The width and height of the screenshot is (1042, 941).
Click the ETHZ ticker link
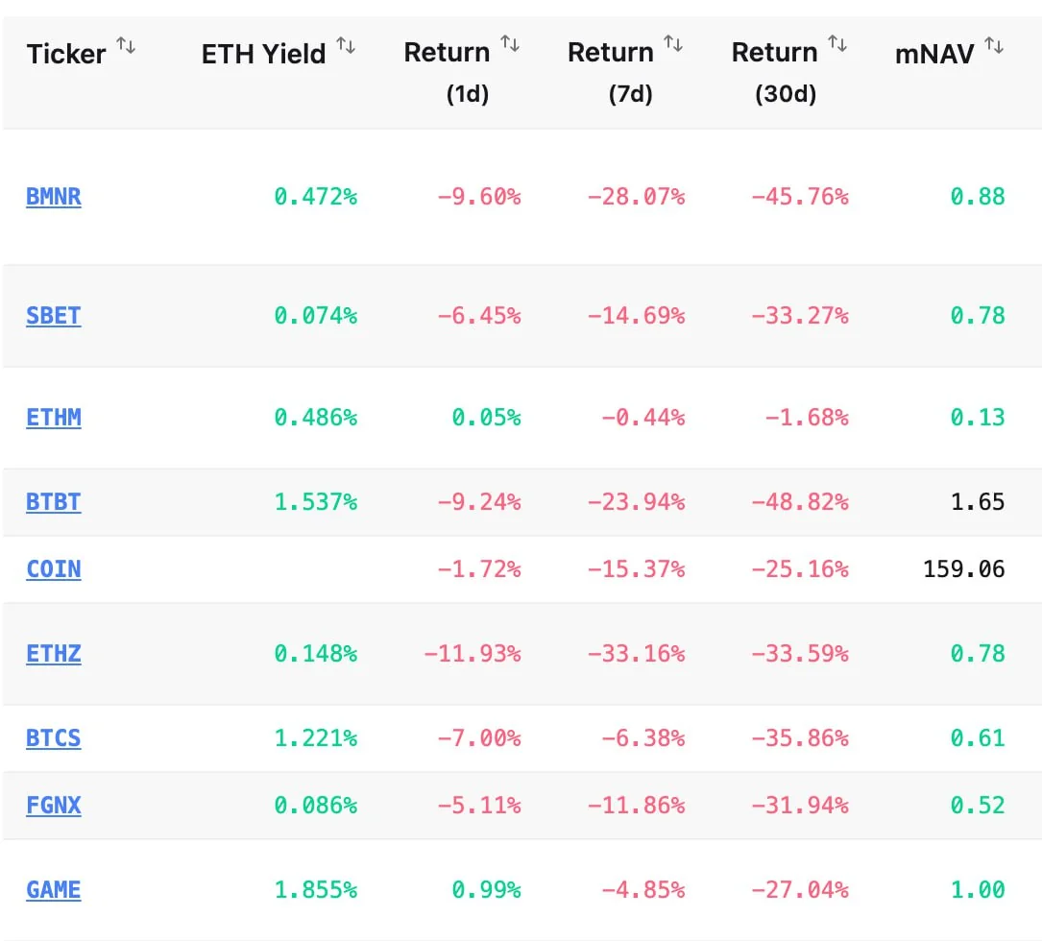tap(54, 654)
